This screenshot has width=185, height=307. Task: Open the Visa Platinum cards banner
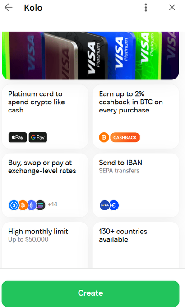(90, 56)
